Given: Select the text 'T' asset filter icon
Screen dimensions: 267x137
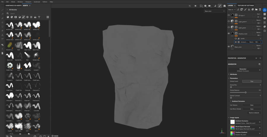Looking at the screenshot, I should [x=39, y=17].
